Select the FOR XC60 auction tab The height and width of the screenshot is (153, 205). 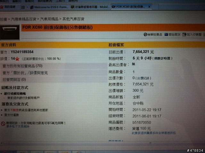pos(129,7)
